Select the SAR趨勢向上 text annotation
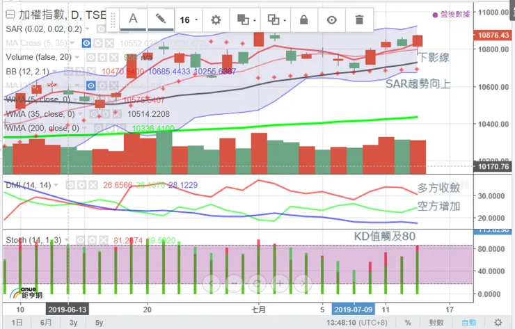Viewport: 515px width, 329px height. coord(418,84)
